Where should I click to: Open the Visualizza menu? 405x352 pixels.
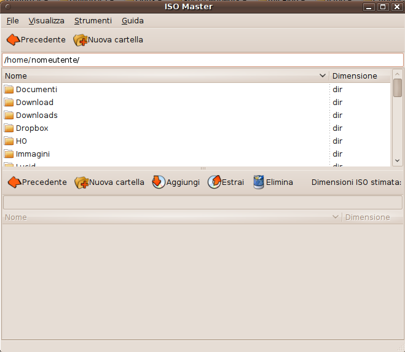46,21
